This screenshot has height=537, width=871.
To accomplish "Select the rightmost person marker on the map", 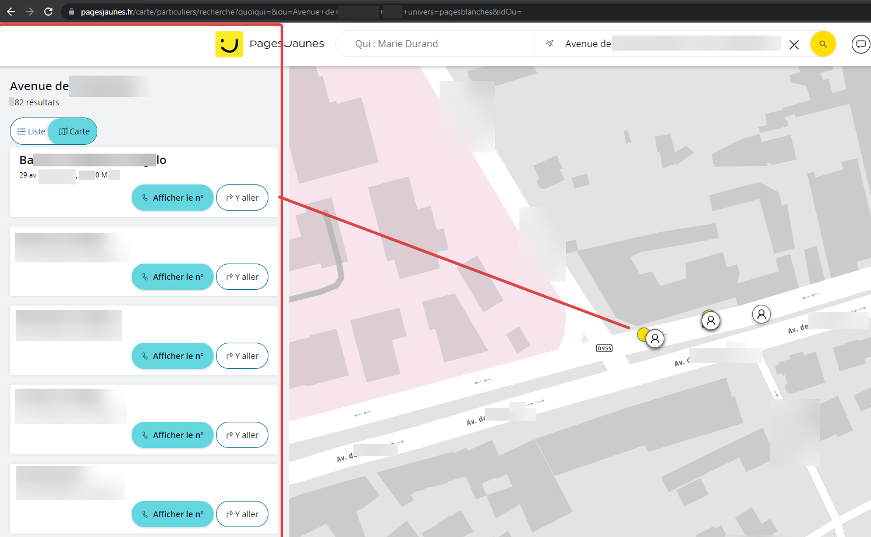I will [x=762, y=314].
